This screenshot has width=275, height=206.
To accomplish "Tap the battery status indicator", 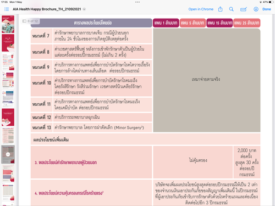I will pyautogui.click(x=272, y=2).
